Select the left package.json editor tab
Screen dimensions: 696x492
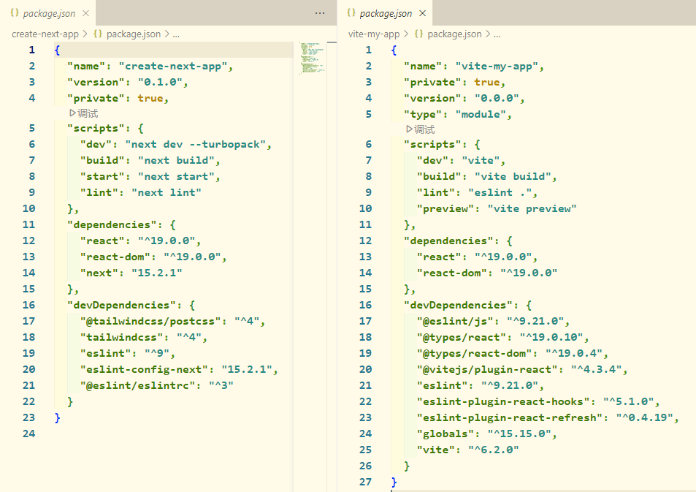(48, 13)
